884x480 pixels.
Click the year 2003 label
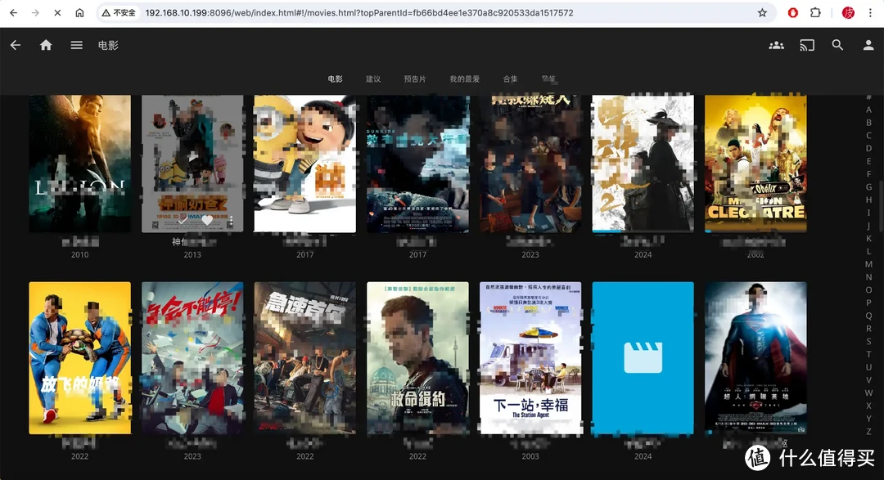tap(530, 456)
